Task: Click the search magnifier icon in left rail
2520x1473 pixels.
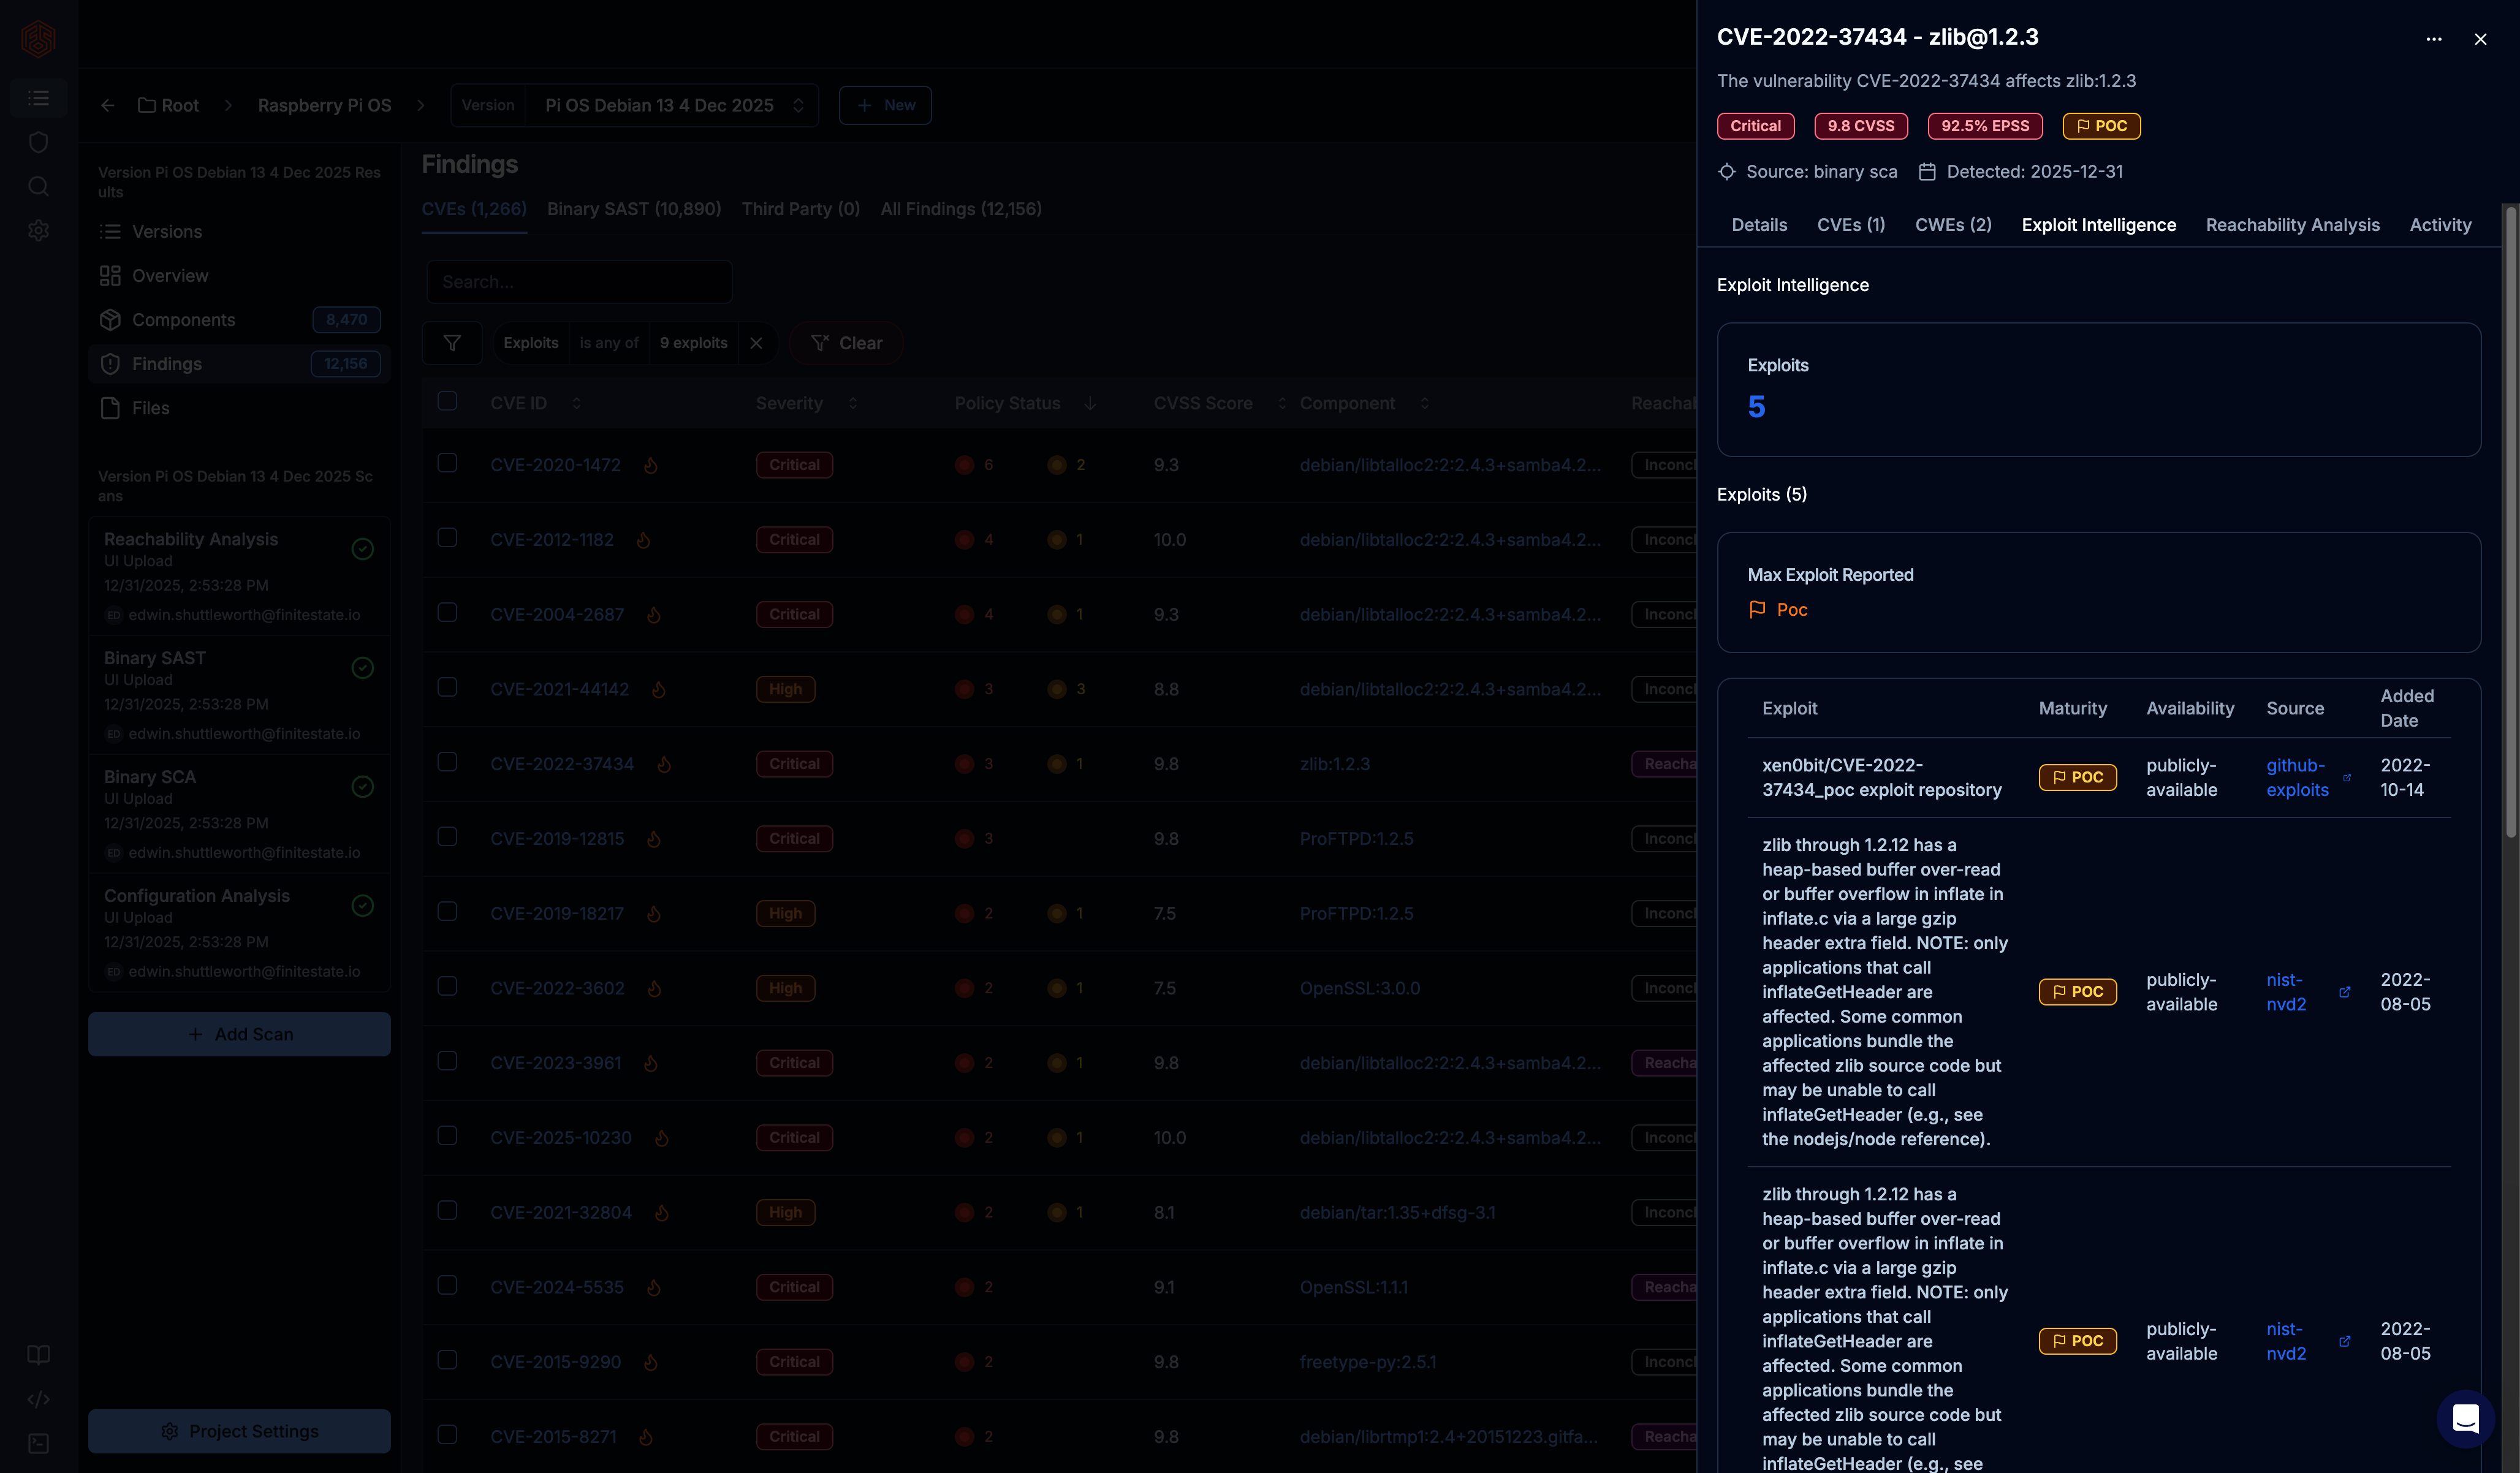Action: (x=38, y=186)
